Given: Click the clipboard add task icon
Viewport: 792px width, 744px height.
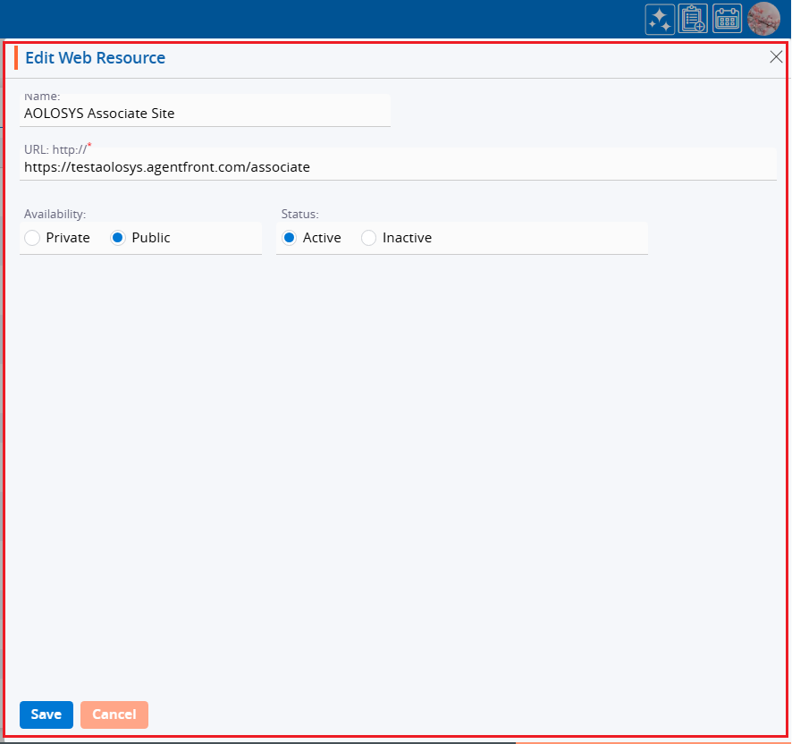Looking at the screenshot, I should [693, 20].
